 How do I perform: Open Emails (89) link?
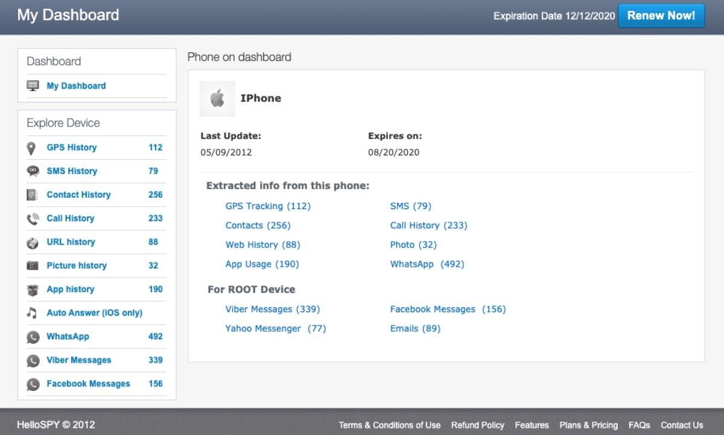(x=415, y=328)
